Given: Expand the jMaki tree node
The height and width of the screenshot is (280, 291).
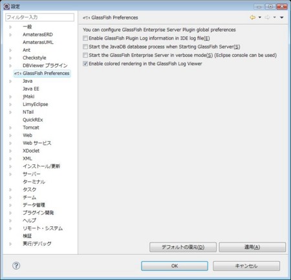Looking at the screenshot, I should (x=10, y=97).
